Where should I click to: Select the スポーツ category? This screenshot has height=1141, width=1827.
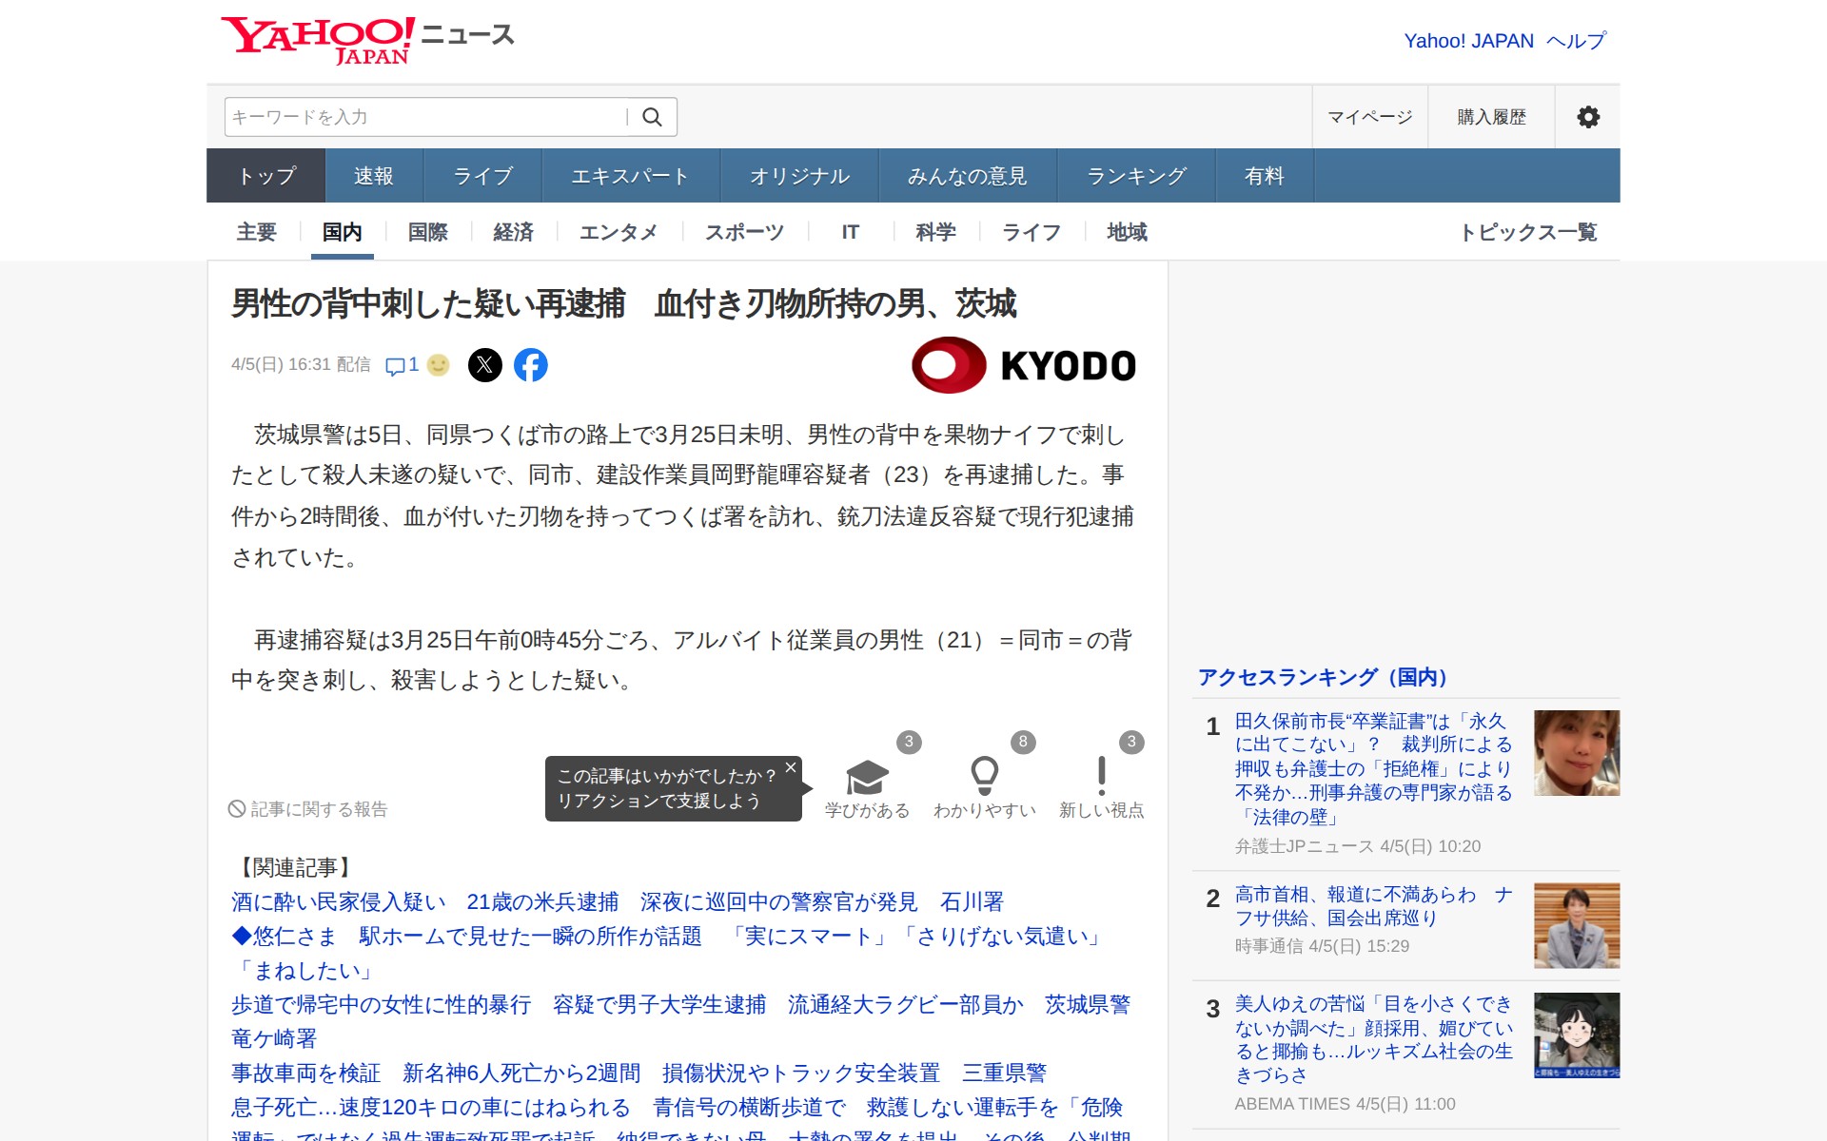[744, 232]
